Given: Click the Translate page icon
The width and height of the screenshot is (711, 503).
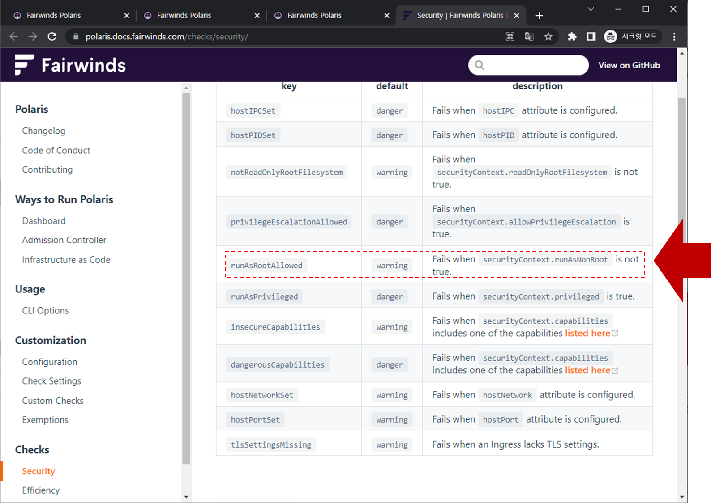Looking at the screenshot, I should click(x=529, y=37).
